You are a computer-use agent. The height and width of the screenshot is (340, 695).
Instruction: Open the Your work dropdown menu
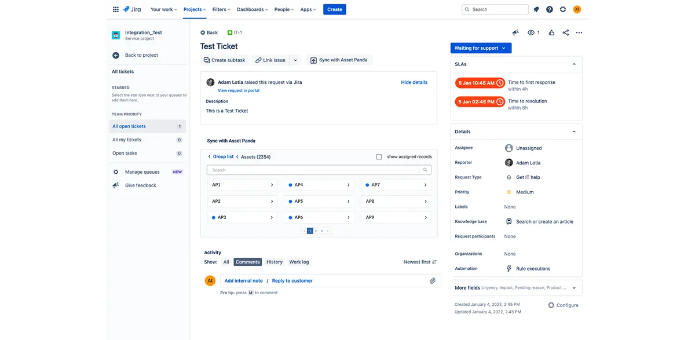click(x=164, y=9)
